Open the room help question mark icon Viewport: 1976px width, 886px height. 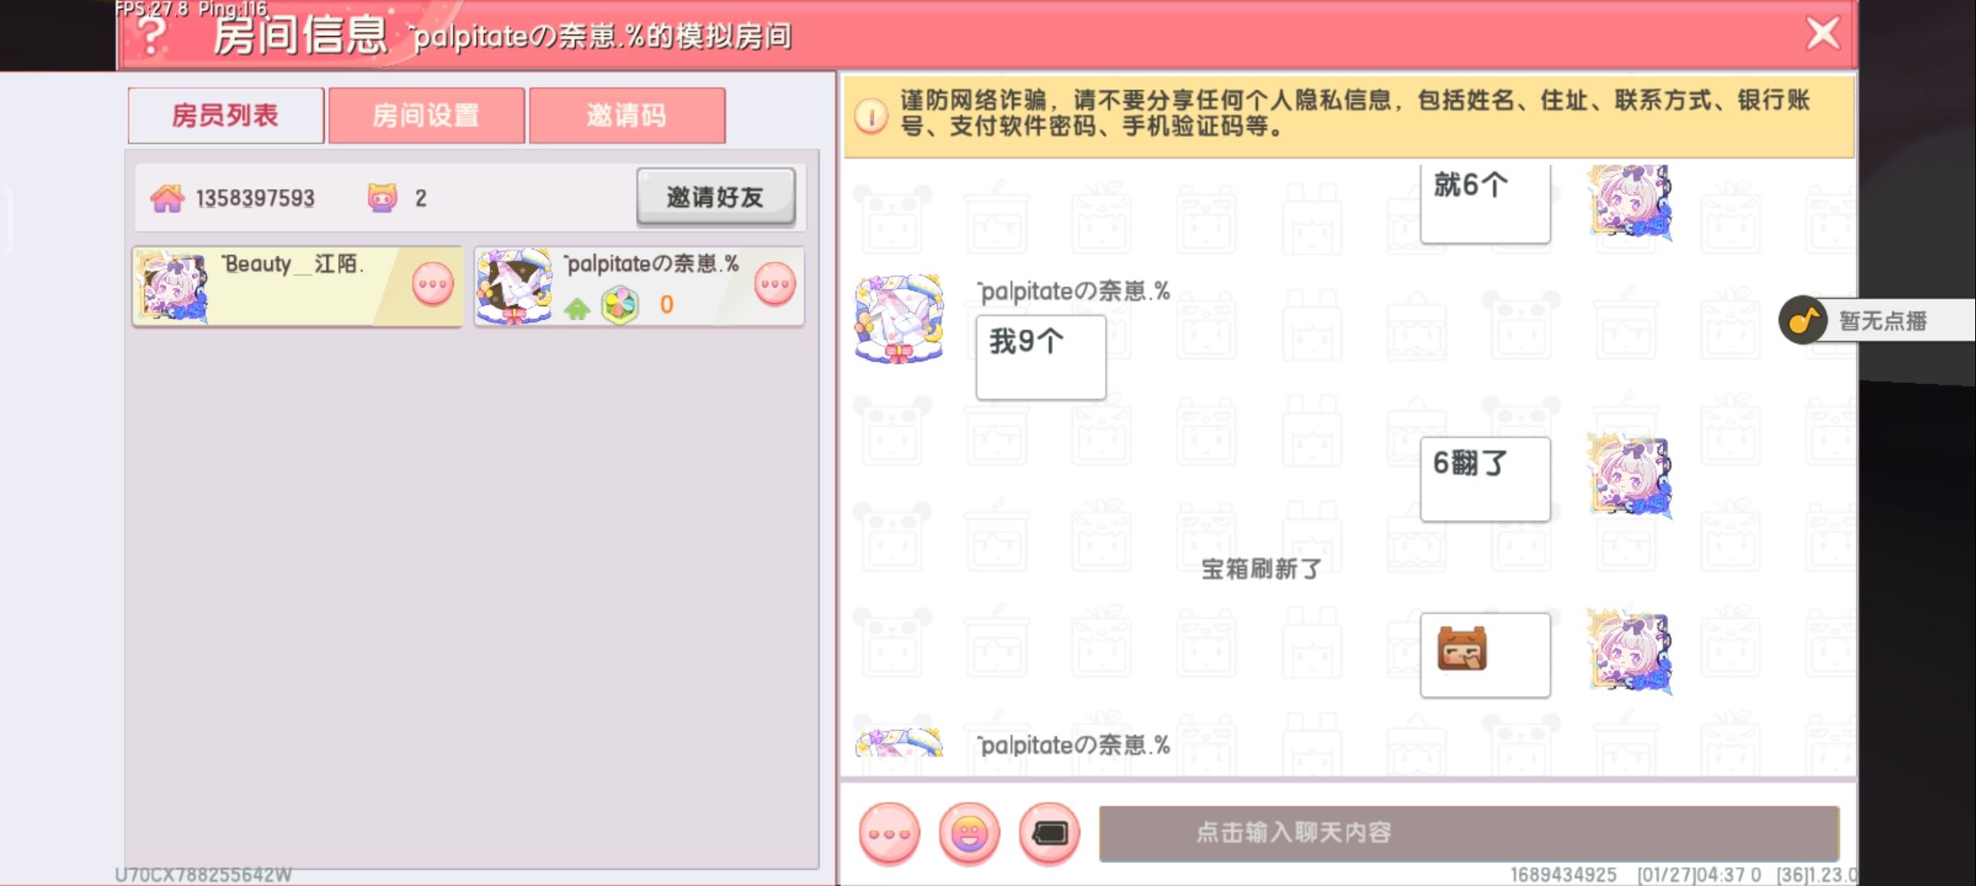(x=152, y=35)
